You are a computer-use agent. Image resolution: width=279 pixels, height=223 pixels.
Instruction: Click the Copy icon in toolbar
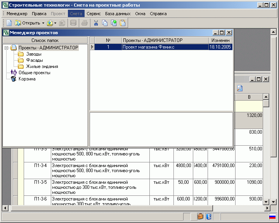point(105,23)
